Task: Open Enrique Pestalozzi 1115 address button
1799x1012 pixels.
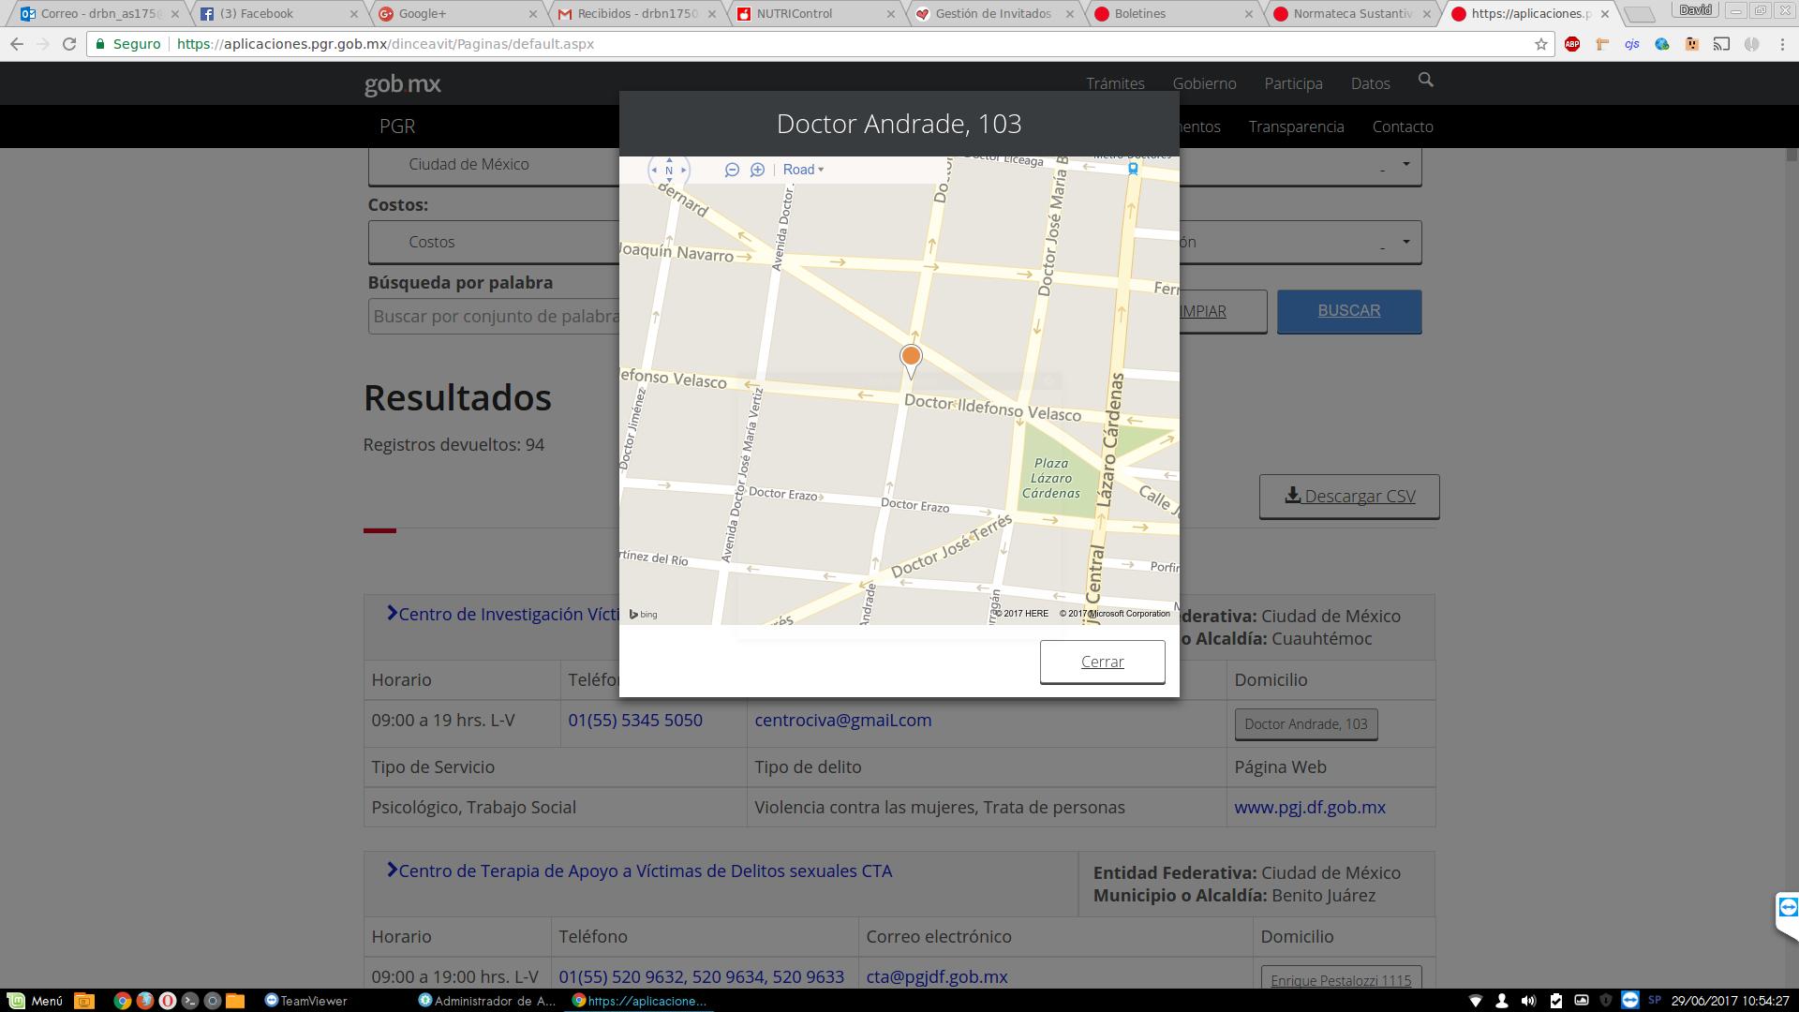Action: tap(1341, 979)
